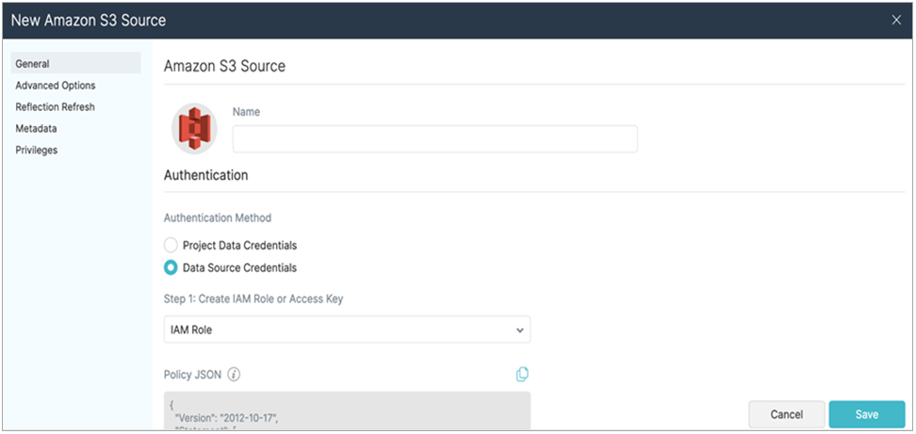Select Data Source Credentials radio button
The height and width of the screenshot is (434, 916).
pyautogui.click(x=171, y=267)
